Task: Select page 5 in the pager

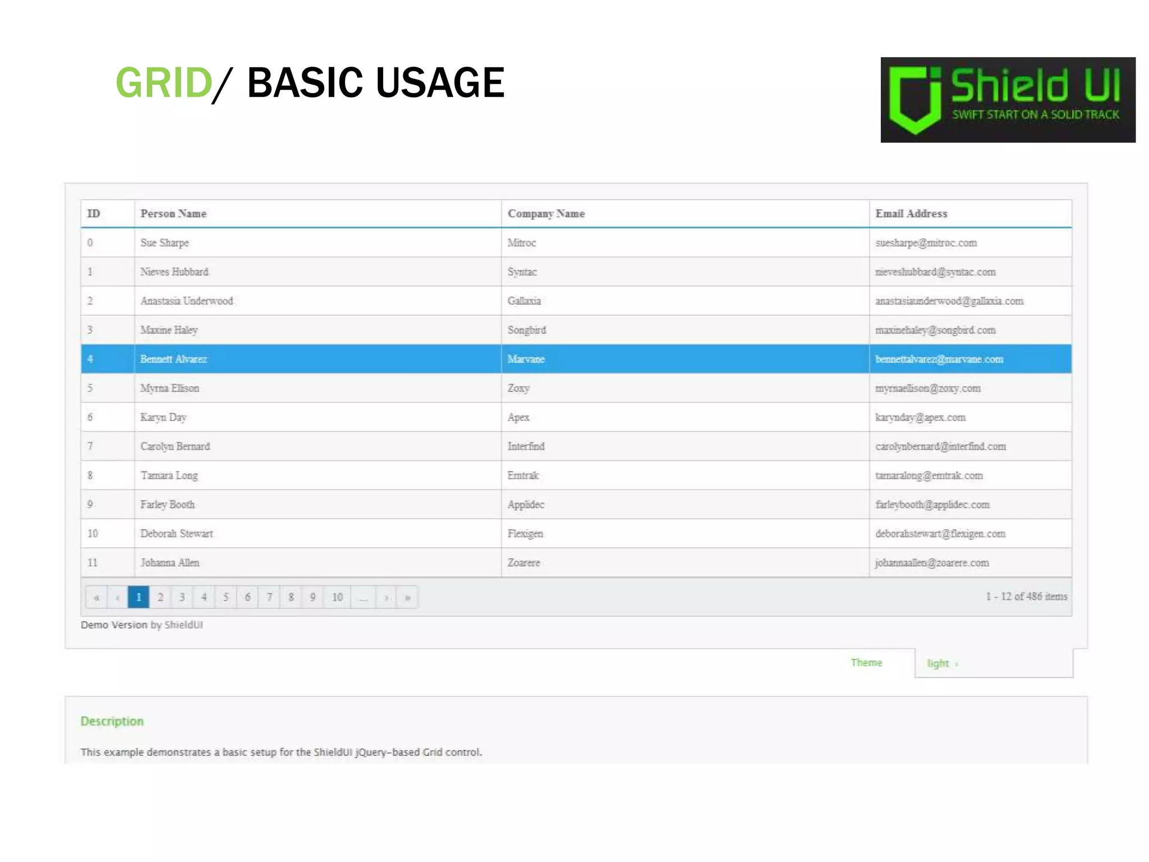Action: (x=226, y=597)
